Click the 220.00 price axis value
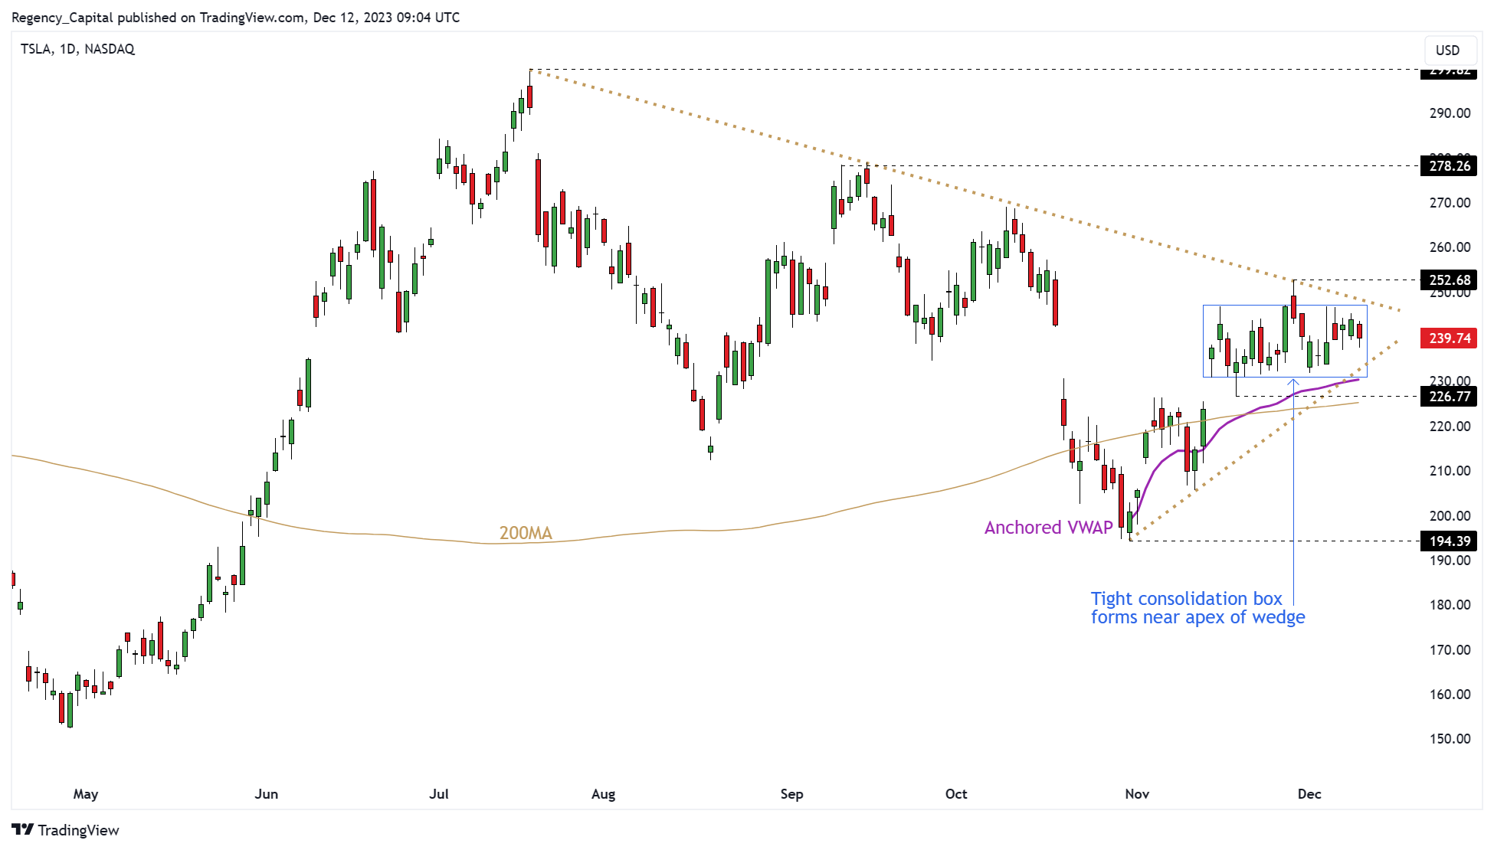 pyautogui.click(x=1450, y=427)
